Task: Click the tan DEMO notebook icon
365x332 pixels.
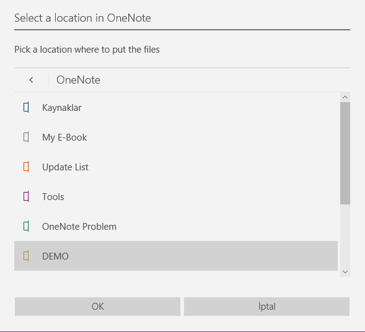Action: pyautogui.click(x=26, y=256)
